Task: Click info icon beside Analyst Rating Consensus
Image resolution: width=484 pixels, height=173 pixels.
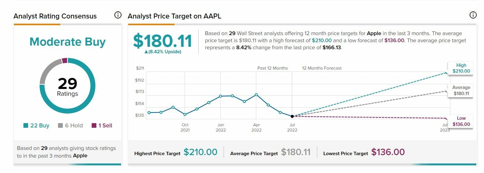Action: click(x=118, y=15)
